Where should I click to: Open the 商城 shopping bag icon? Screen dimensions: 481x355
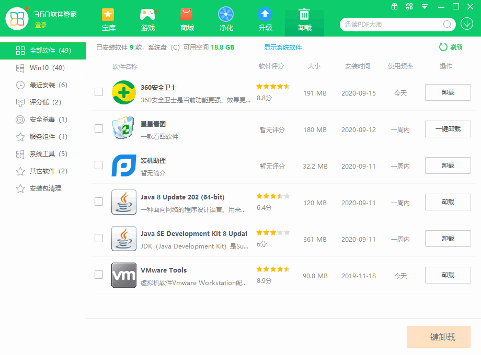[x=187, y=15]
